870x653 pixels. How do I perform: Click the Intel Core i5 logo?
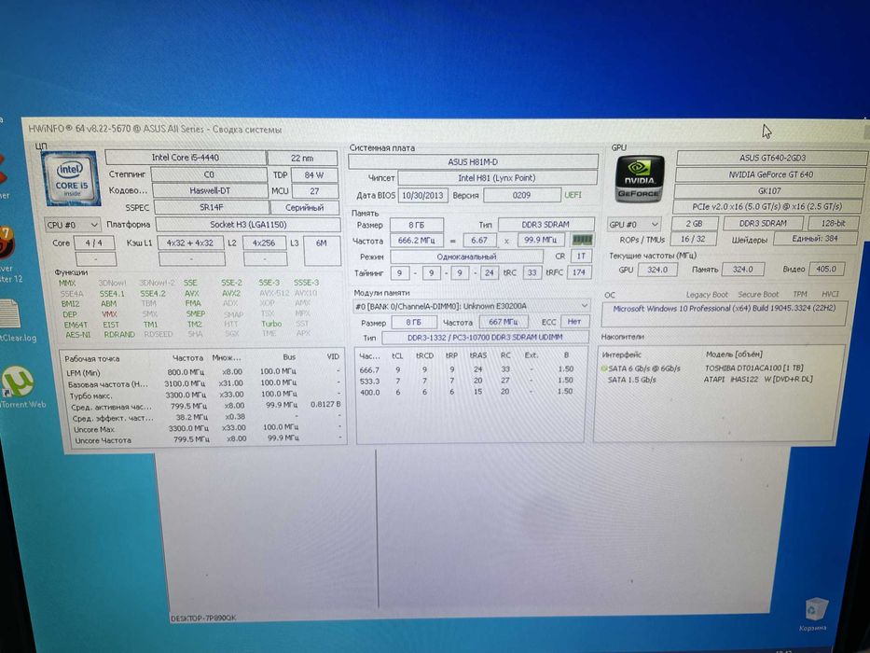pyautogui.click(x=72, y=177)
